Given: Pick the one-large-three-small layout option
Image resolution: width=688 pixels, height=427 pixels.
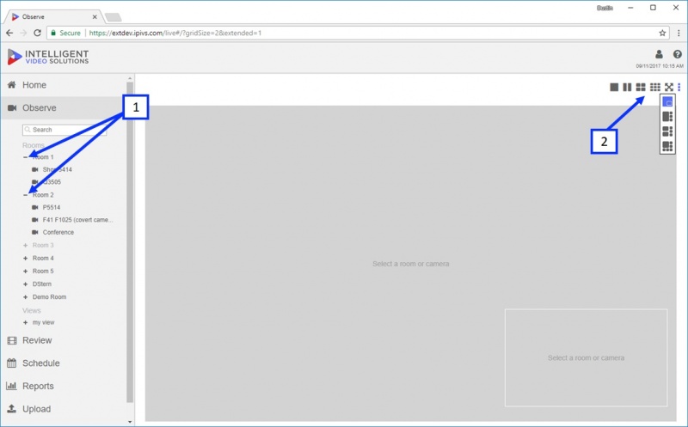Looking at the screenshot, I should point(667,117).
